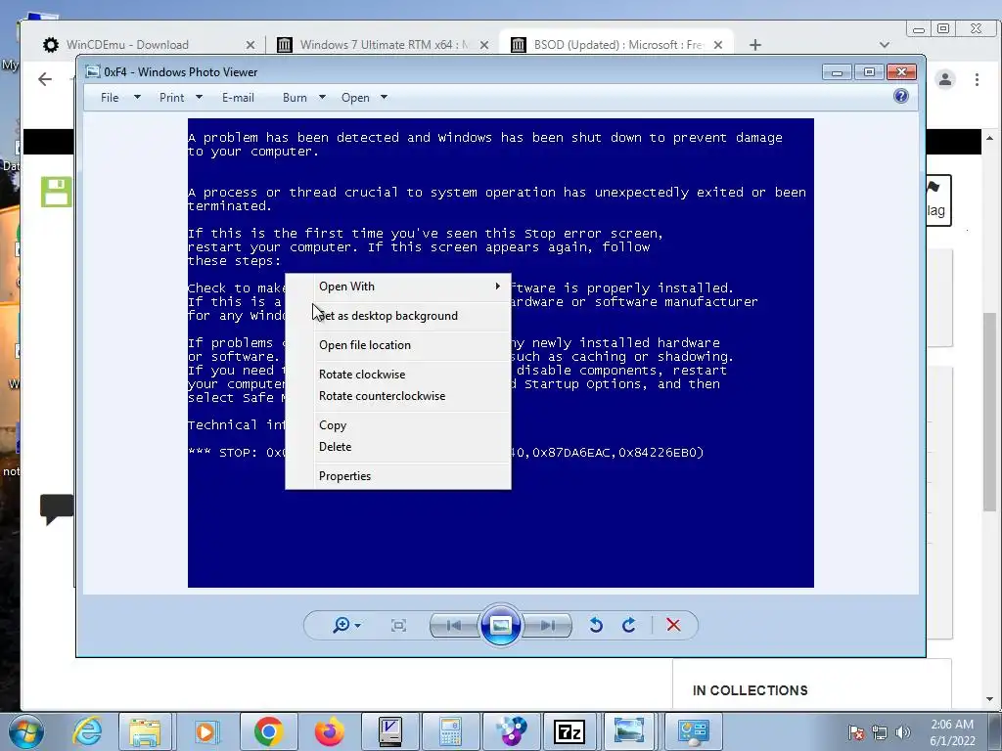
Task: Click the browser scrollbar up arrow
Action: (990, 137)
